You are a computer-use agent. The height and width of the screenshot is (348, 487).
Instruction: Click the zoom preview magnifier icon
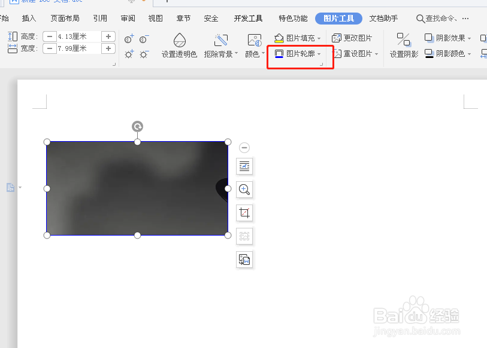pyautogui.click(x=244, y=190)
